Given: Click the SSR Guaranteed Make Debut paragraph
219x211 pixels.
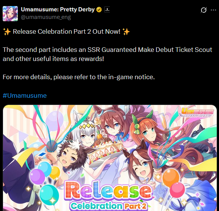Looking at the screenshot, I should click(107, 54).
